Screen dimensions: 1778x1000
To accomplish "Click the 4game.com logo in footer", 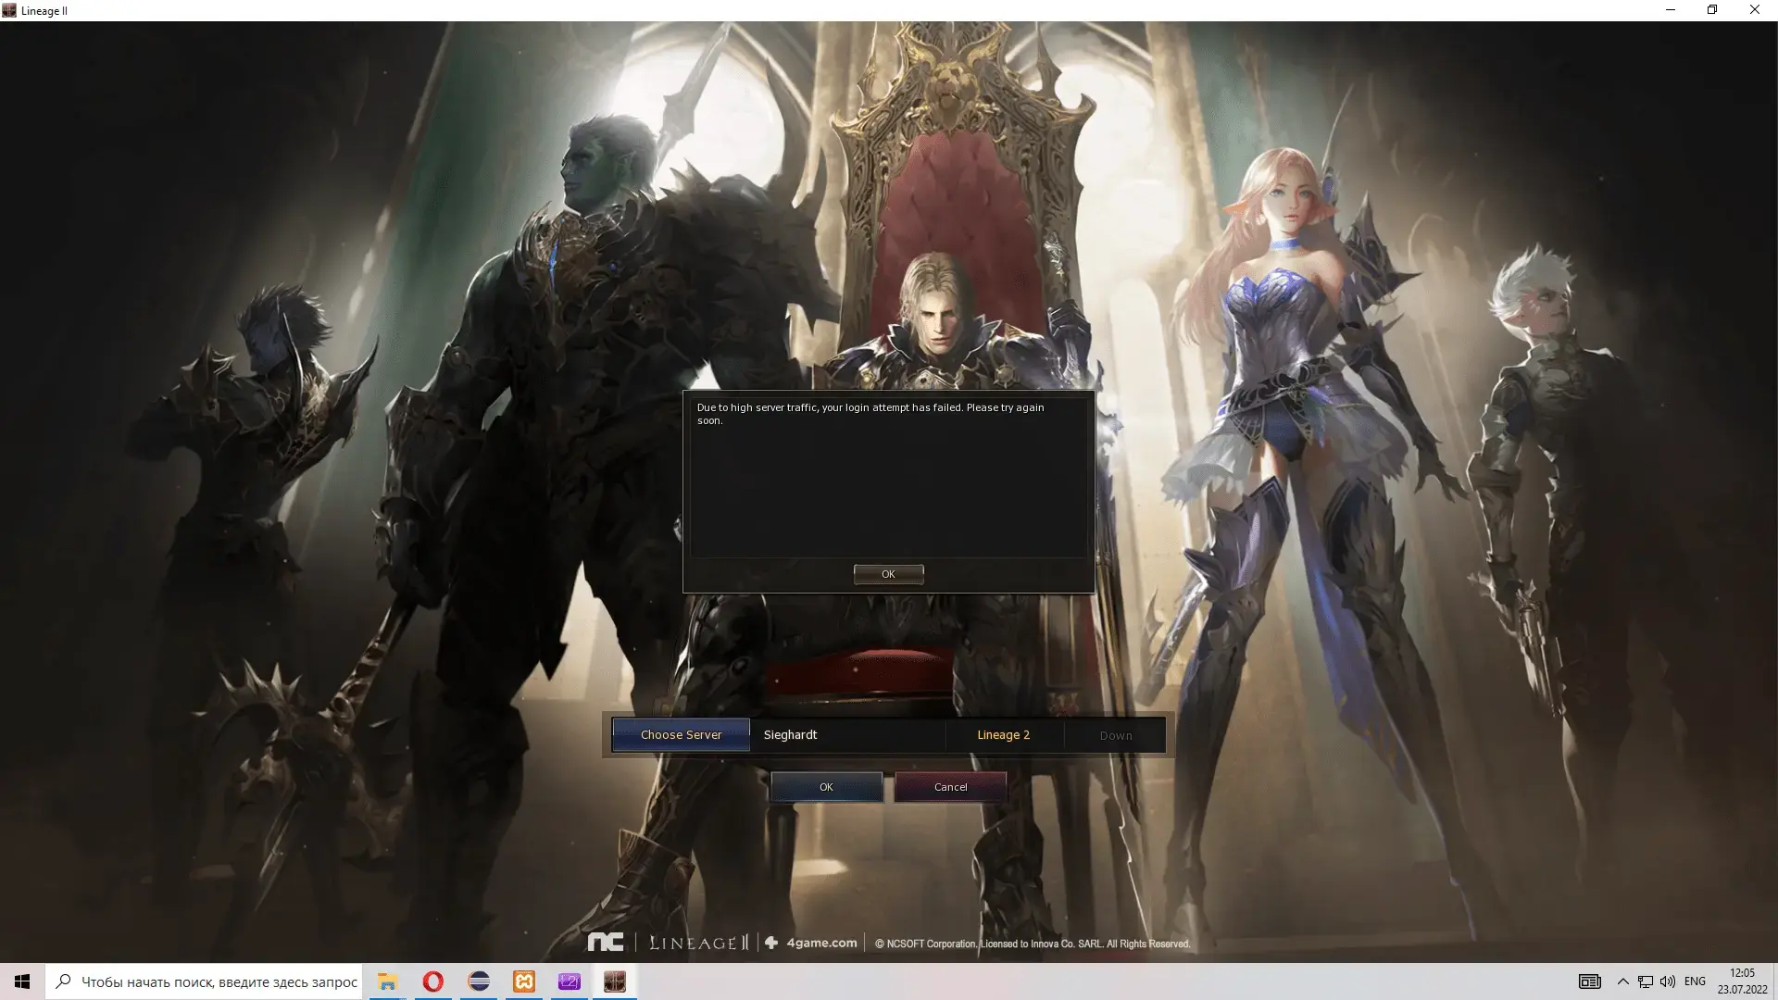I will [811, 943].
